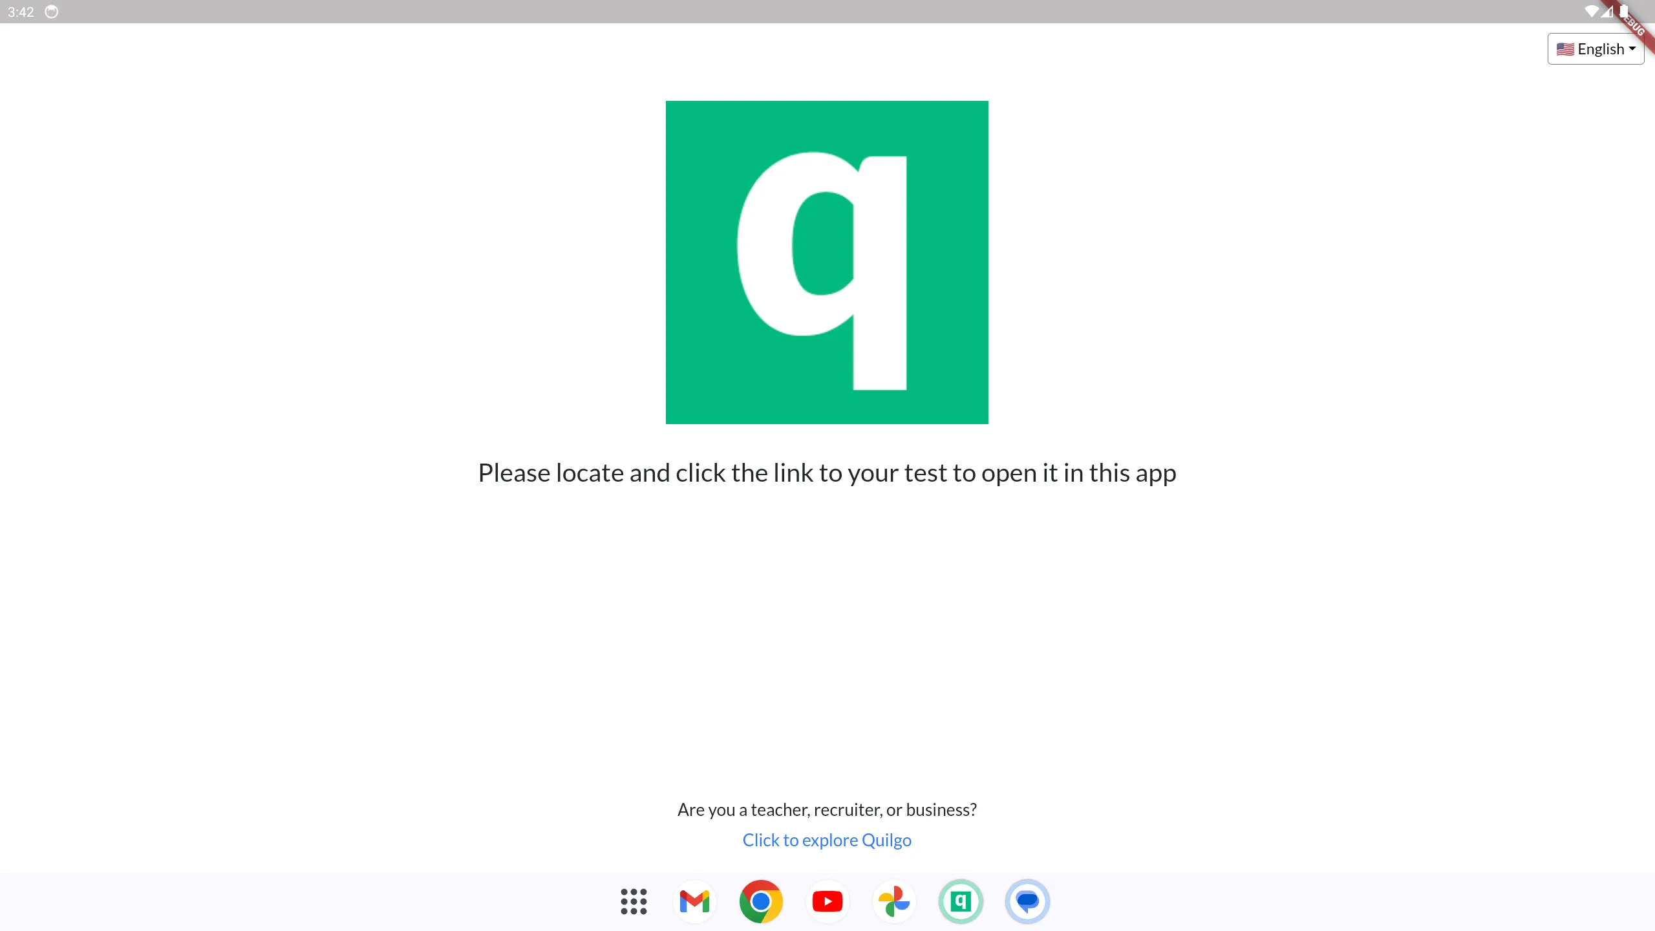1655x931 pixels.
Task: Launch Chrome browser
Action: [760, 901]
